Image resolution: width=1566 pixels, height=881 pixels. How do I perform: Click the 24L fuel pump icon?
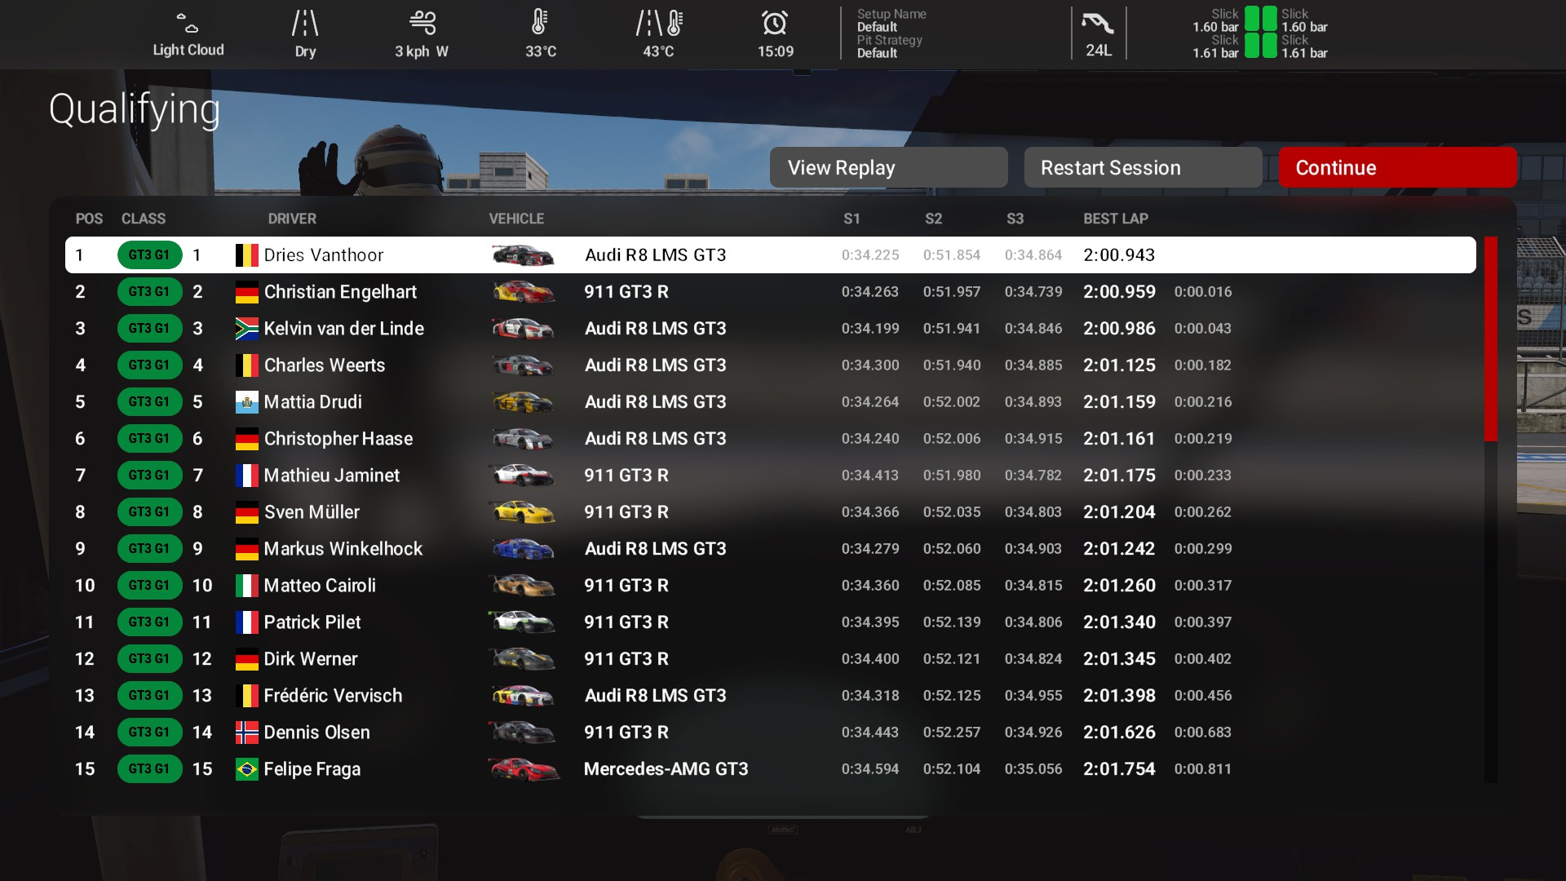tap(1098, 22)
